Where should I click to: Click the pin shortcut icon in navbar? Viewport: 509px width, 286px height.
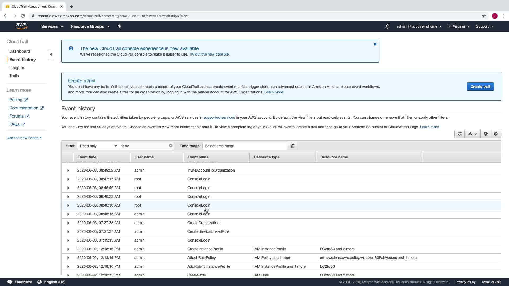coord(119,26)
